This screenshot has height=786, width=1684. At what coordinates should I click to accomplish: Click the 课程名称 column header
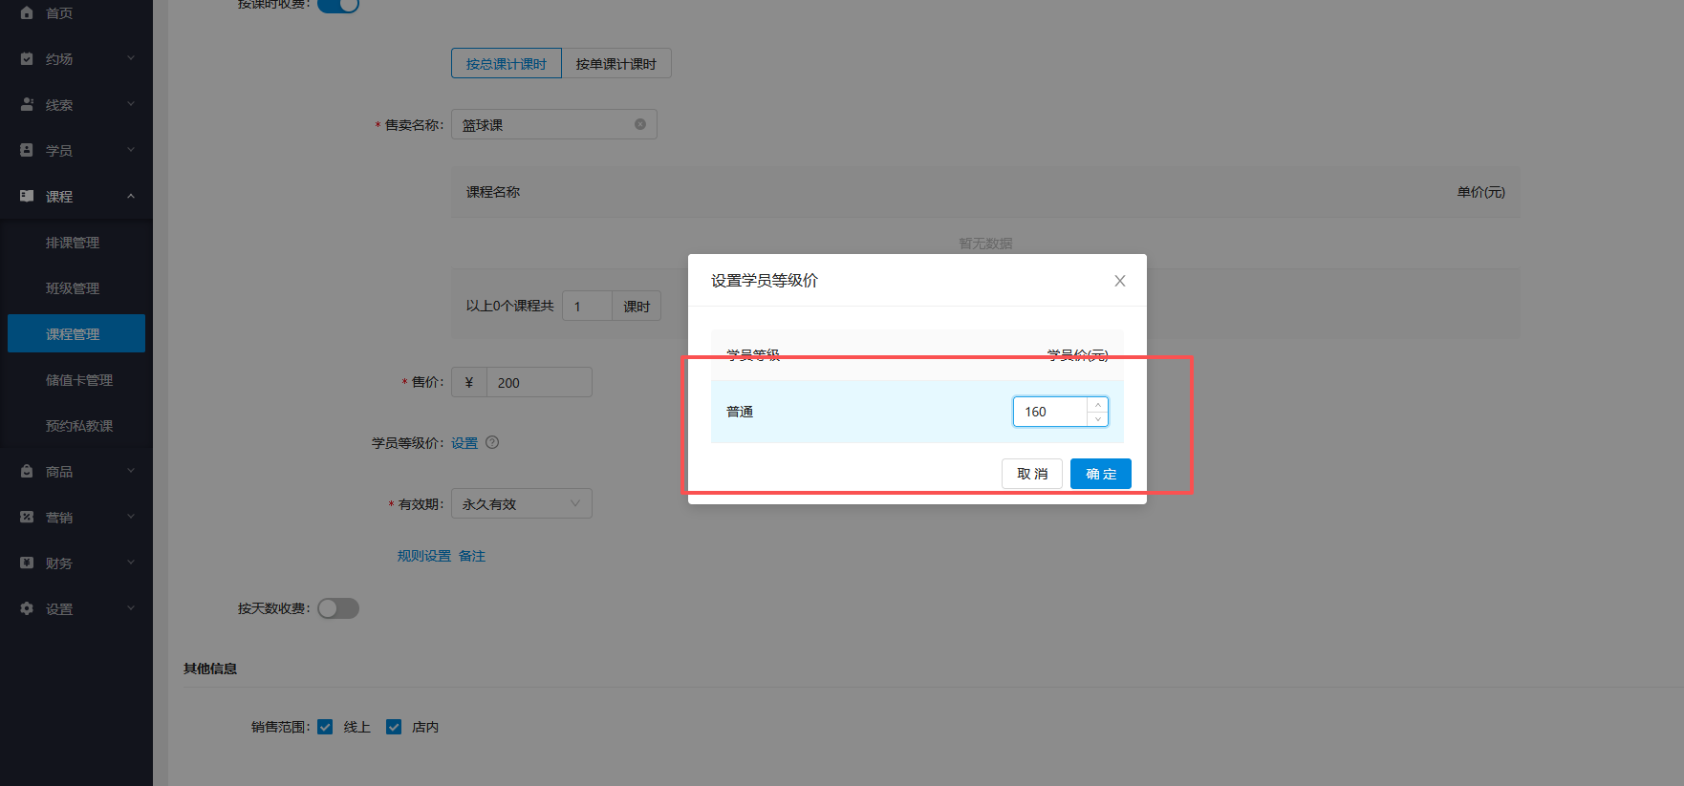point(493,192)
